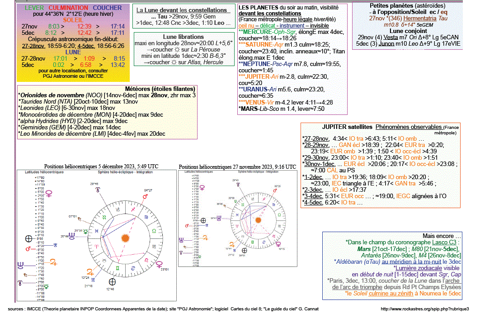Select Pluto symbol labeled 29°43 on 27 novembre wheel
This screenshot has height=314, width=480.
pyautogui.click(x=238, y=185)
